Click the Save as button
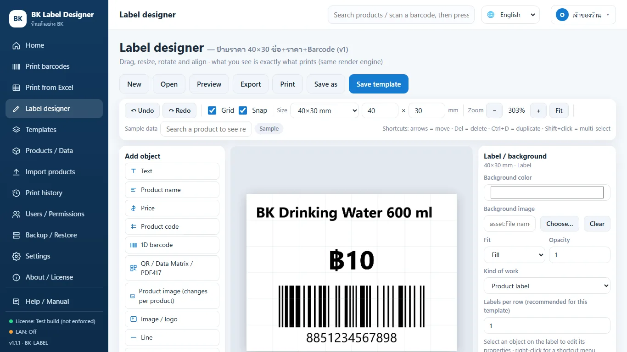Image resolution: width=627 pixels, height=352 pixels. (x=326, y=84)
